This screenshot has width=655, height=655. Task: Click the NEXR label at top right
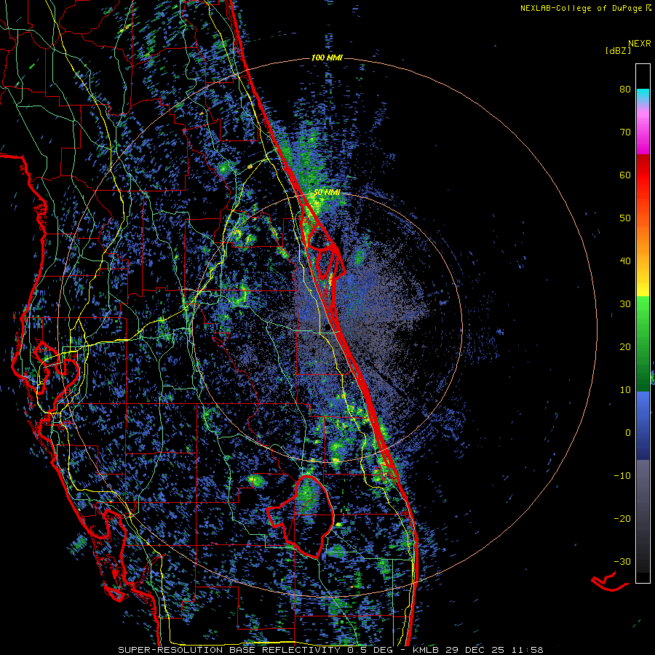pyautogui.click(x=640, y=44)
